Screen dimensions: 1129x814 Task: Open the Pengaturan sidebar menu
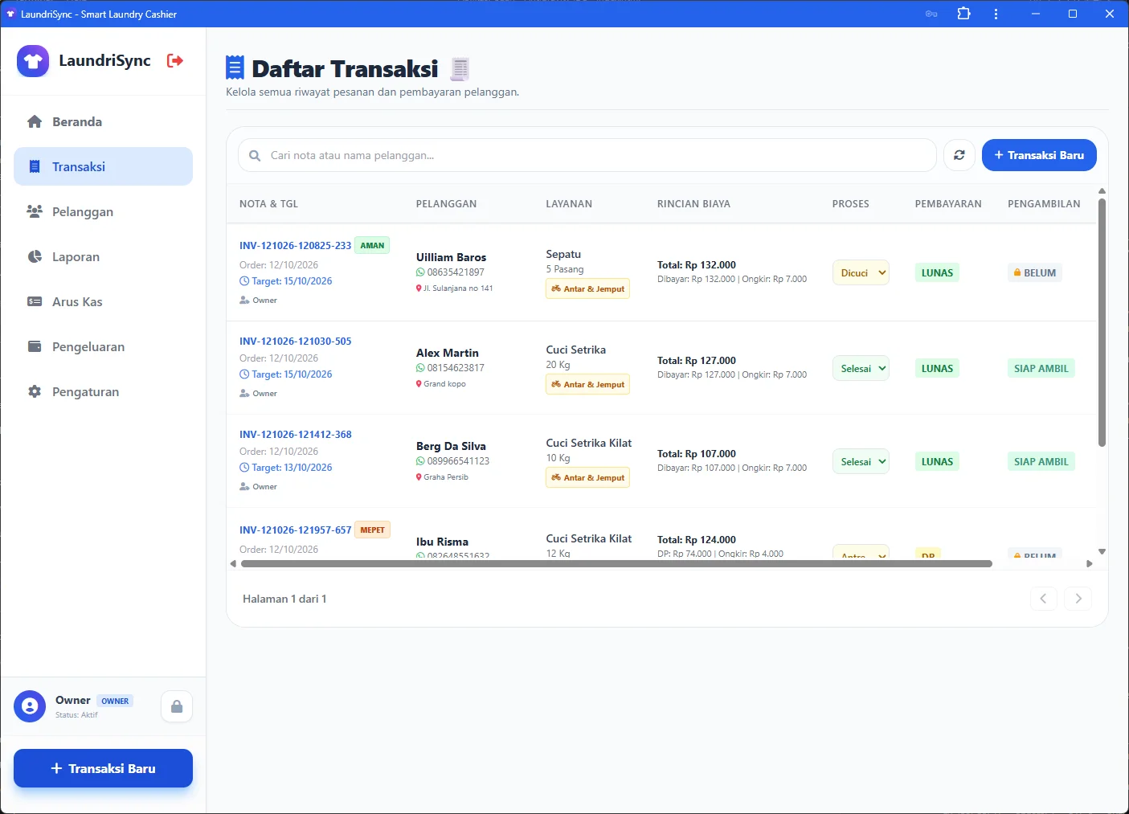tap(103, 392)
